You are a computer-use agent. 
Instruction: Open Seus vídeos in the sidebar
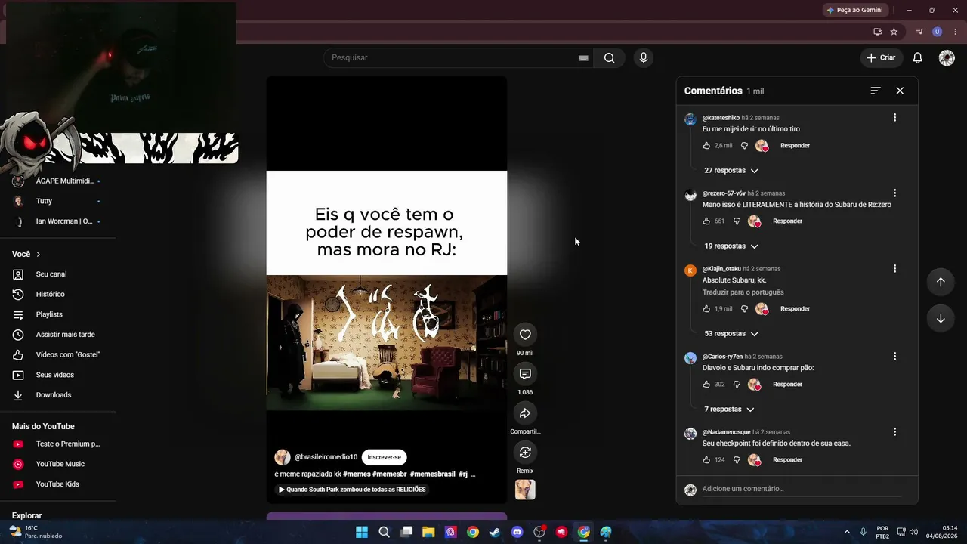55,375
